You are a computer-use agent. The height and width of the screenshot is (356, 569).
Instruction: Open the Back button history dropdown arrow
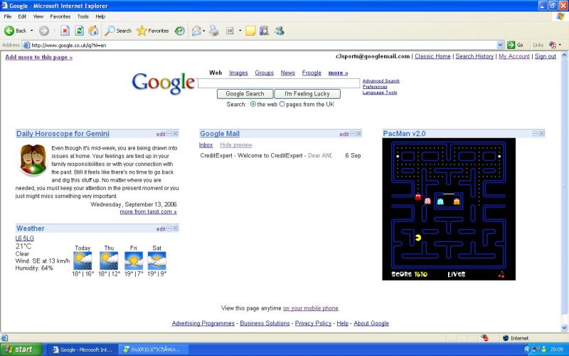(x=31, y=31)
